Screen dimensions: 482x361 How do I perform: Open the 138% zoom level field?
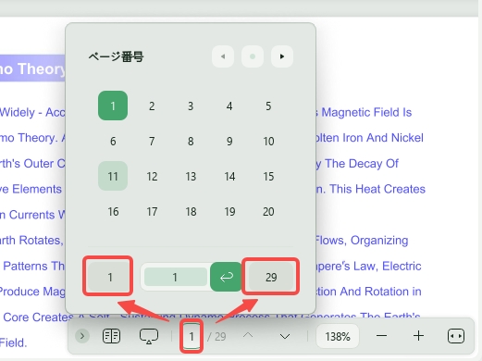click(338, 336)
